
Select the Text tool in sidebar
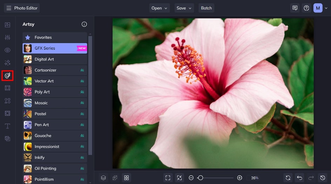click(7, 126)
